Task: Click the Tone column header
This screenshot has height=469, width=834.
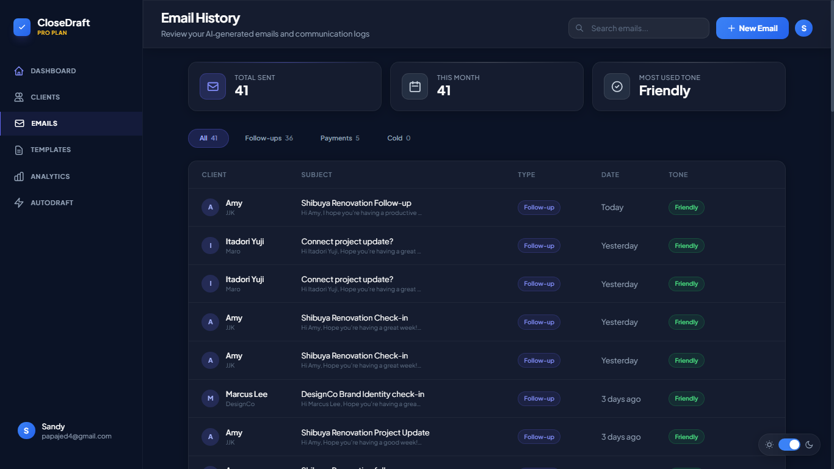Action: coord(678,175)
